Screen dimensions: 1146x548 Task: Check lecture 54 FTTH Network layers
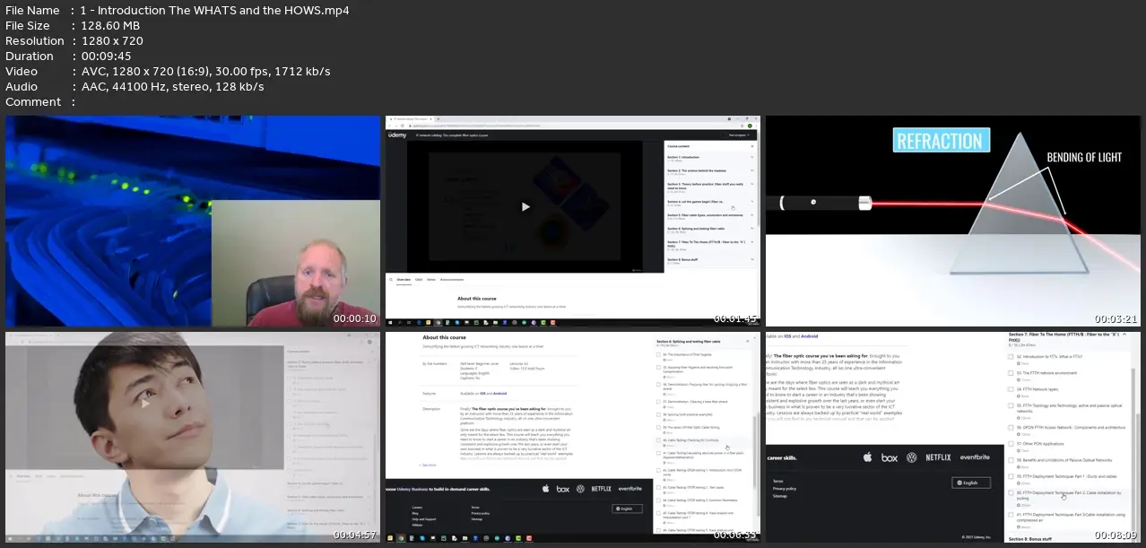[1011, 389]
